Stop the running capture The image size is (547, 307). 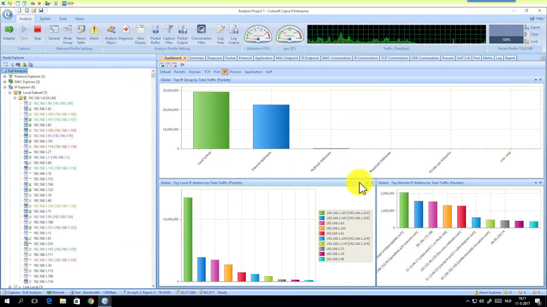point(38,33)
